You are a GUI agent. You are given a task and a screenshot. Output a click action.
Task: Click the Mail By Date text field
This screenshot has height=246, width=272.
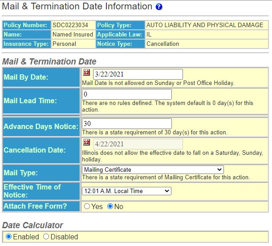point(138,74)
